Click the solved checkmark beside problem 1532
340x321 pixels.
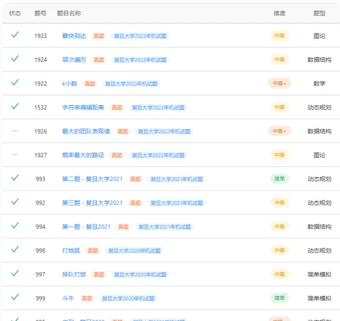click(15, 106)
